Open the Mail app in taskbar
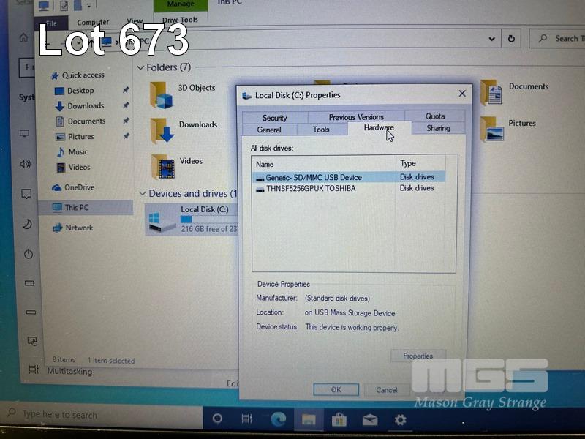Viewport: 585px width, 439px height. 369,419
